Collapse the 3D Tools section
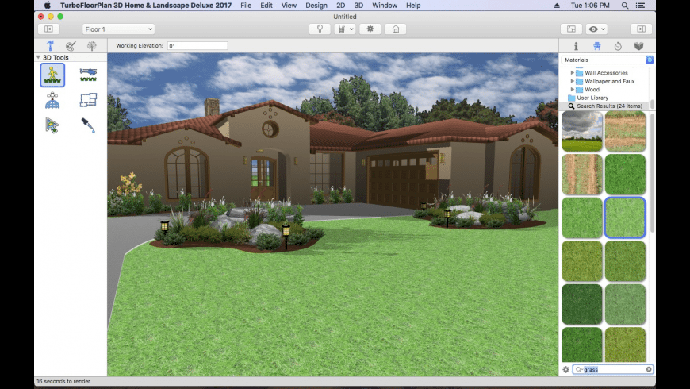This screenshot has height=389, width=690. (x=38, y=57)
